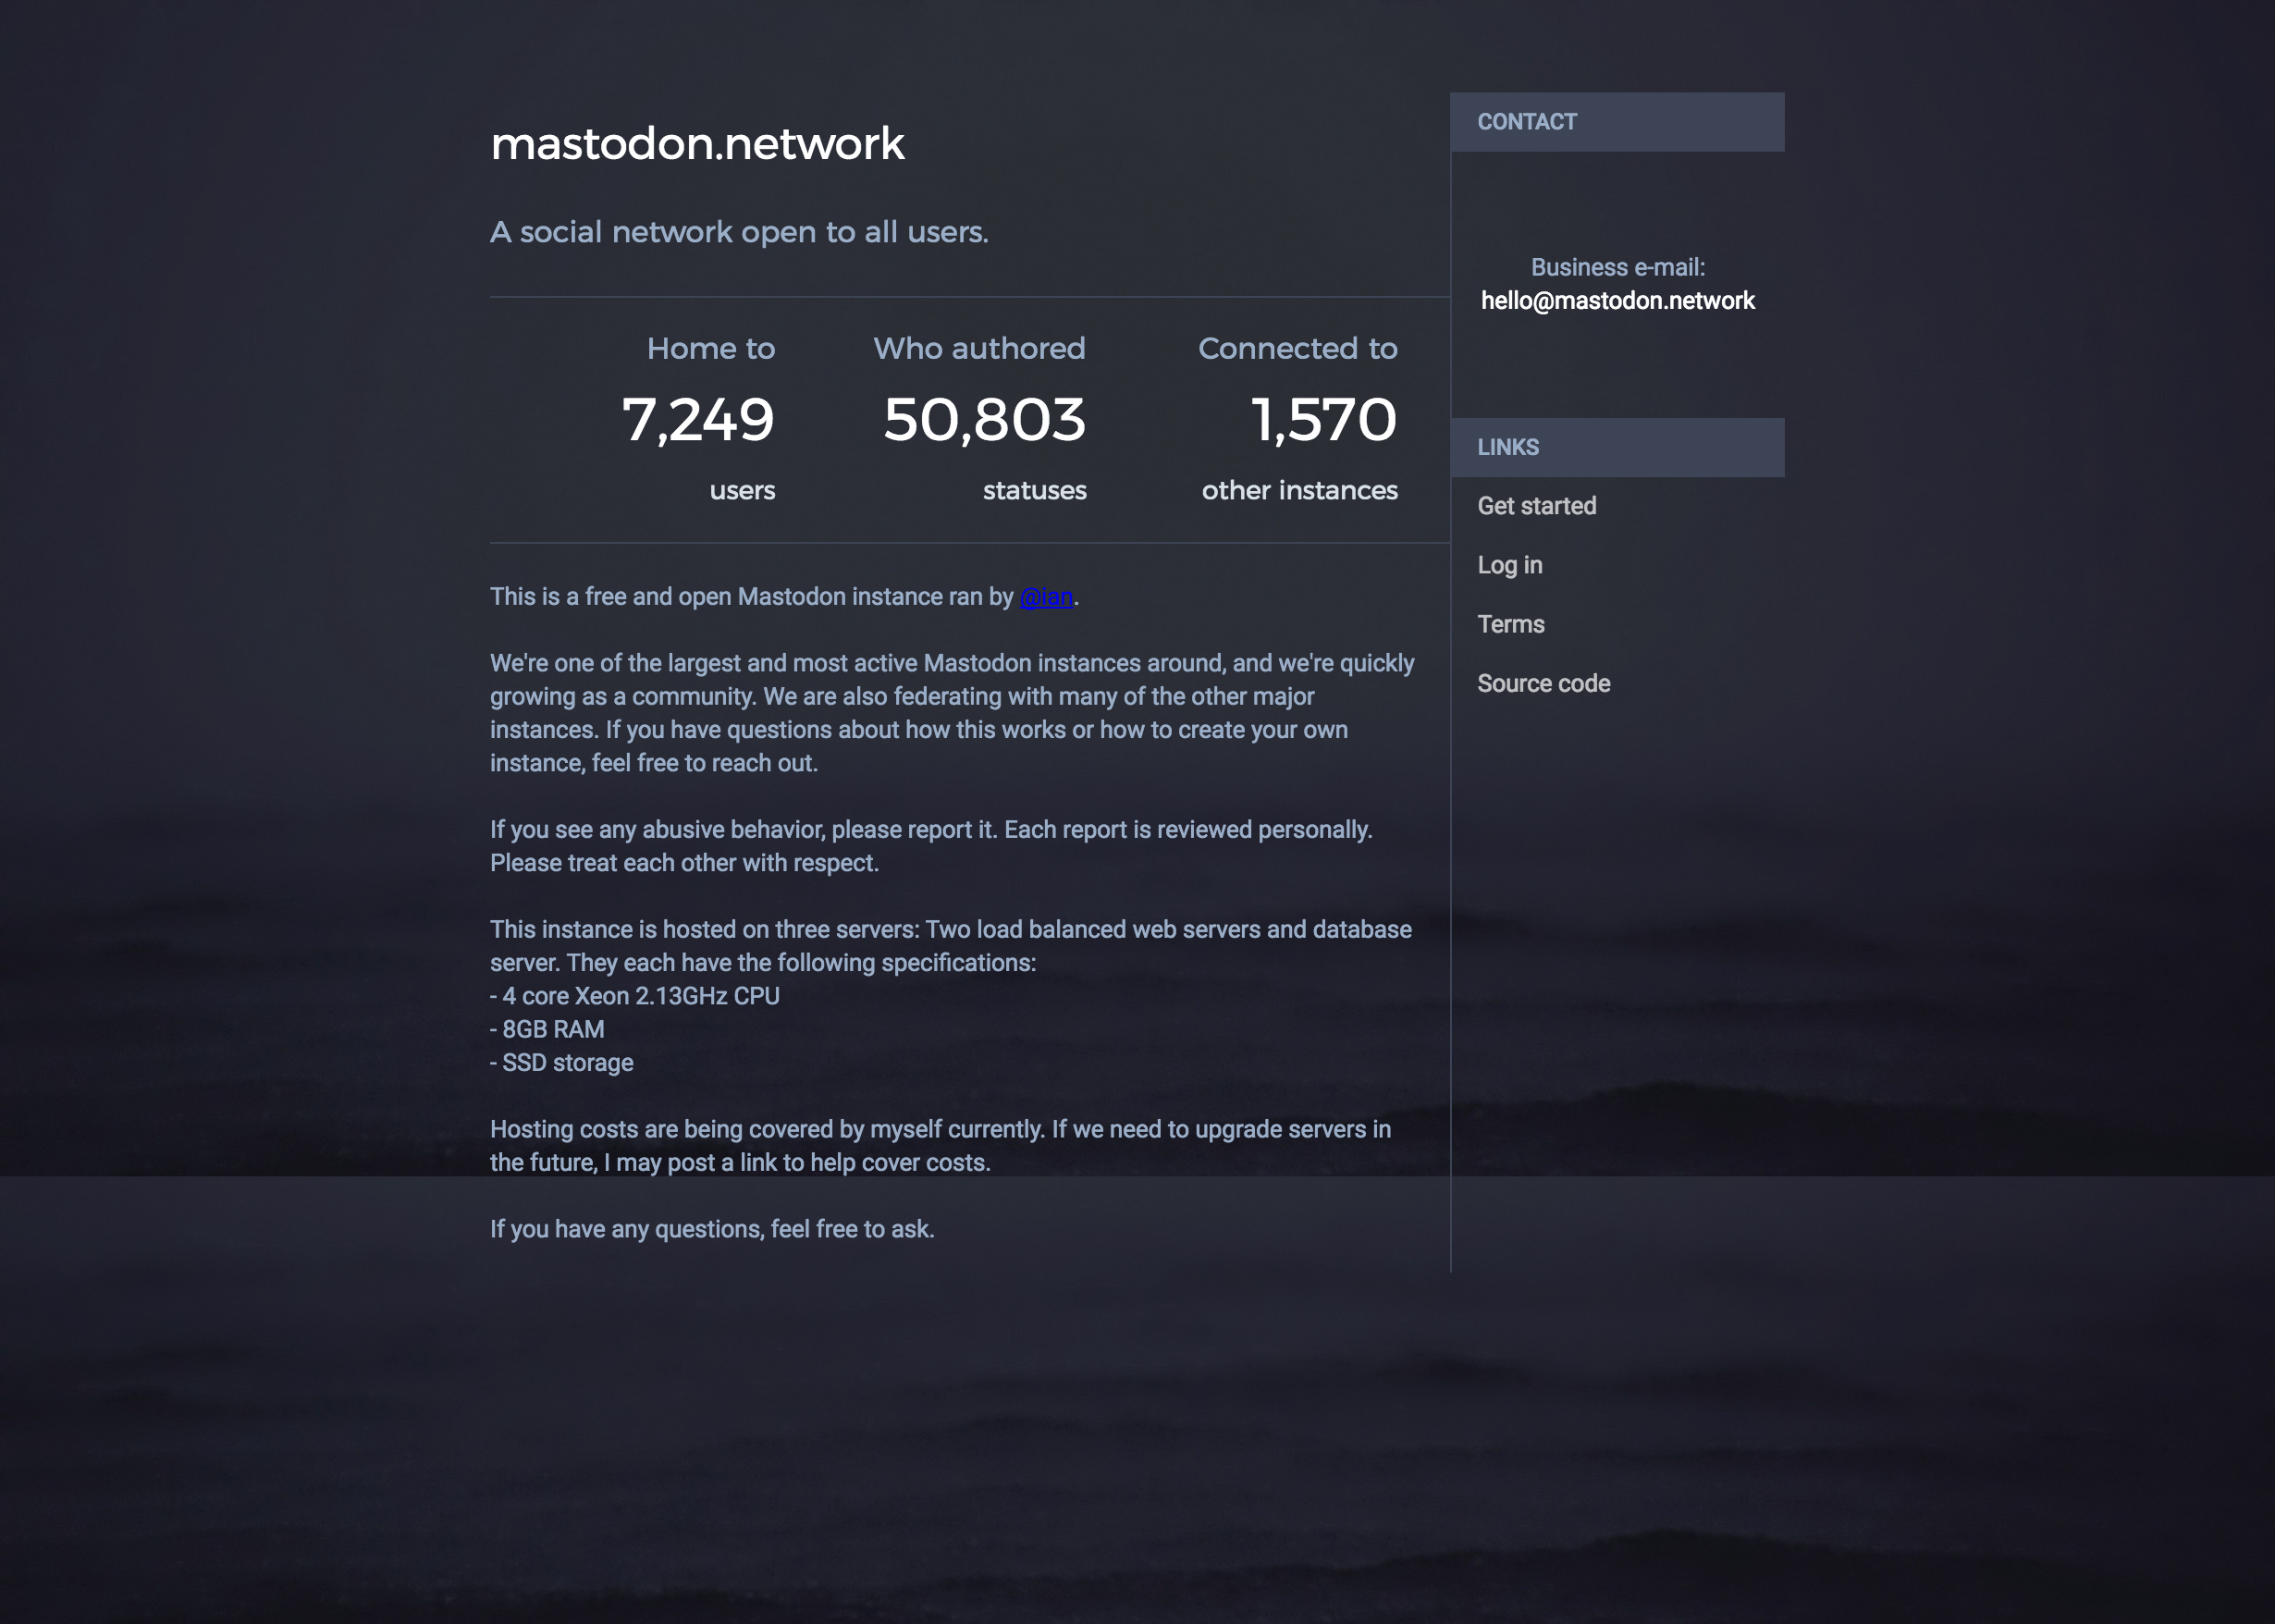Open the @ian profile link
This screenshot has width=2275, height=1624.
1046,597
